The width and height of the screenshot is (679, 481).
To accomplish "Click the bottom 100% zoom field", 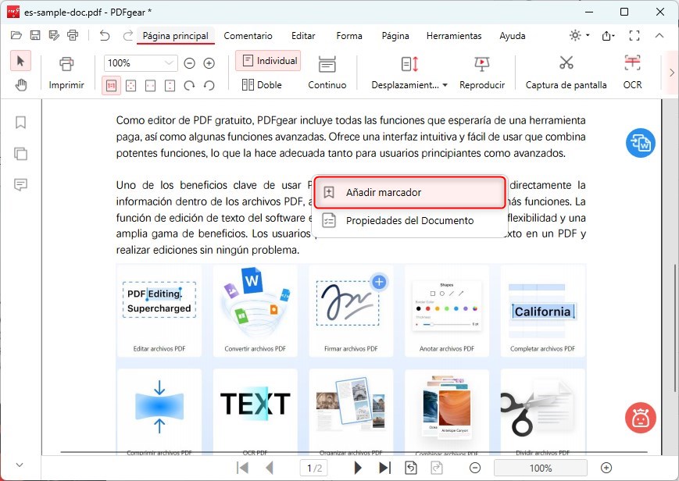I will coord(541,468).
